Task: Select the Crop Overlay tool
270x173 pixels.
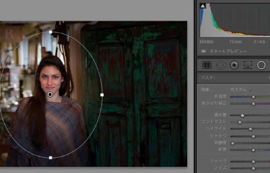Action: click(x=207, y=65)
